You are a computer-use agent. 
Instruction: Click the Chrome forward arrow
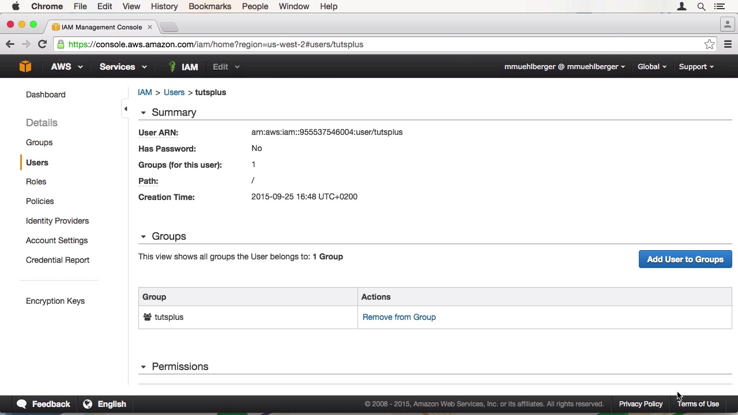click(26, 44)
